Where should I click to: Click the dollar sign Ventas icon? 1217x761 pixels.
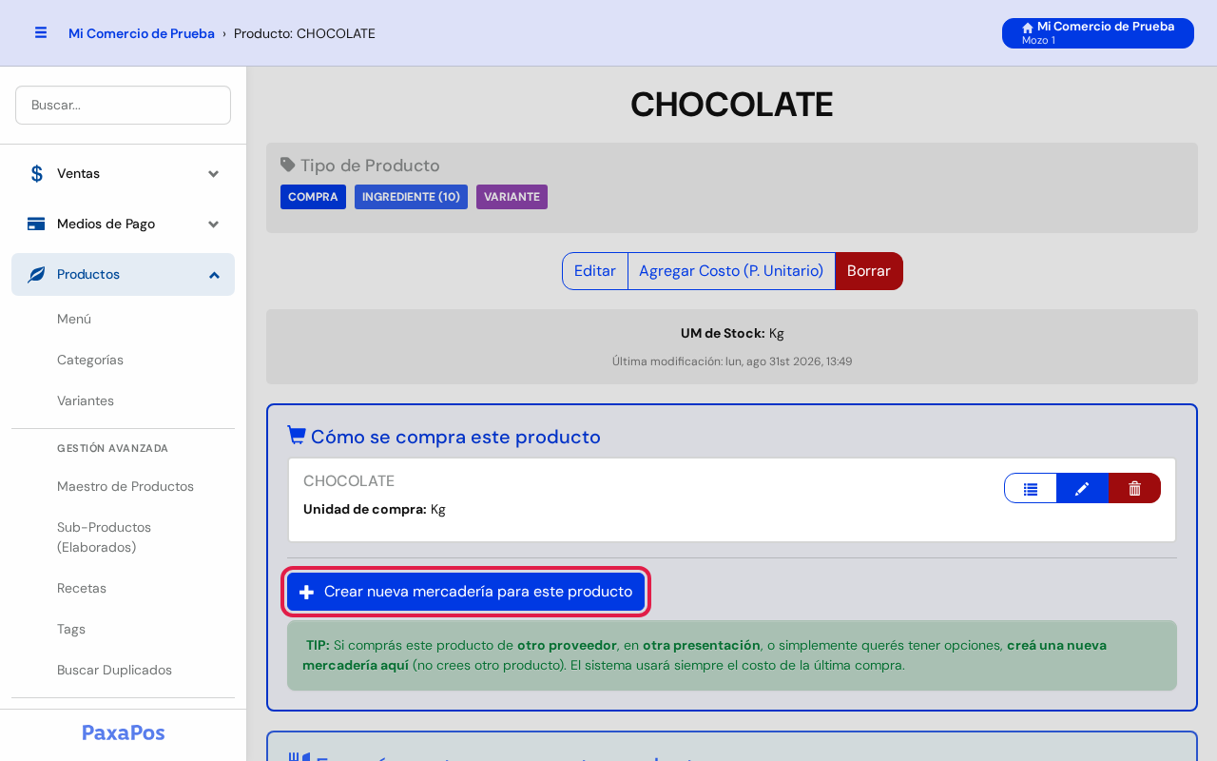click(36, 173)
